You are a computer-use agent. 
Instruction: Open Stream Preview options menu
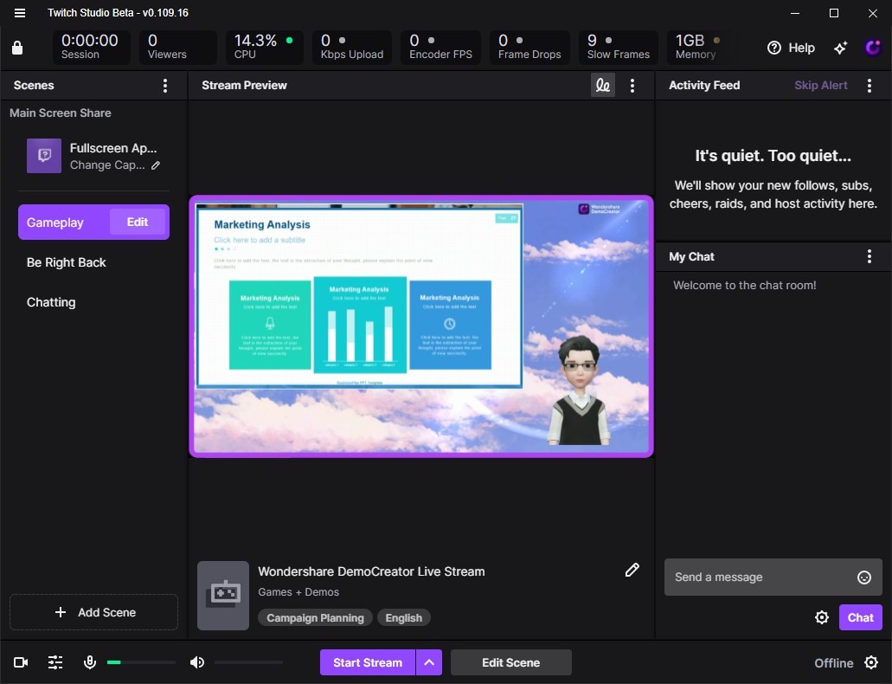click(x=632, y=86)
